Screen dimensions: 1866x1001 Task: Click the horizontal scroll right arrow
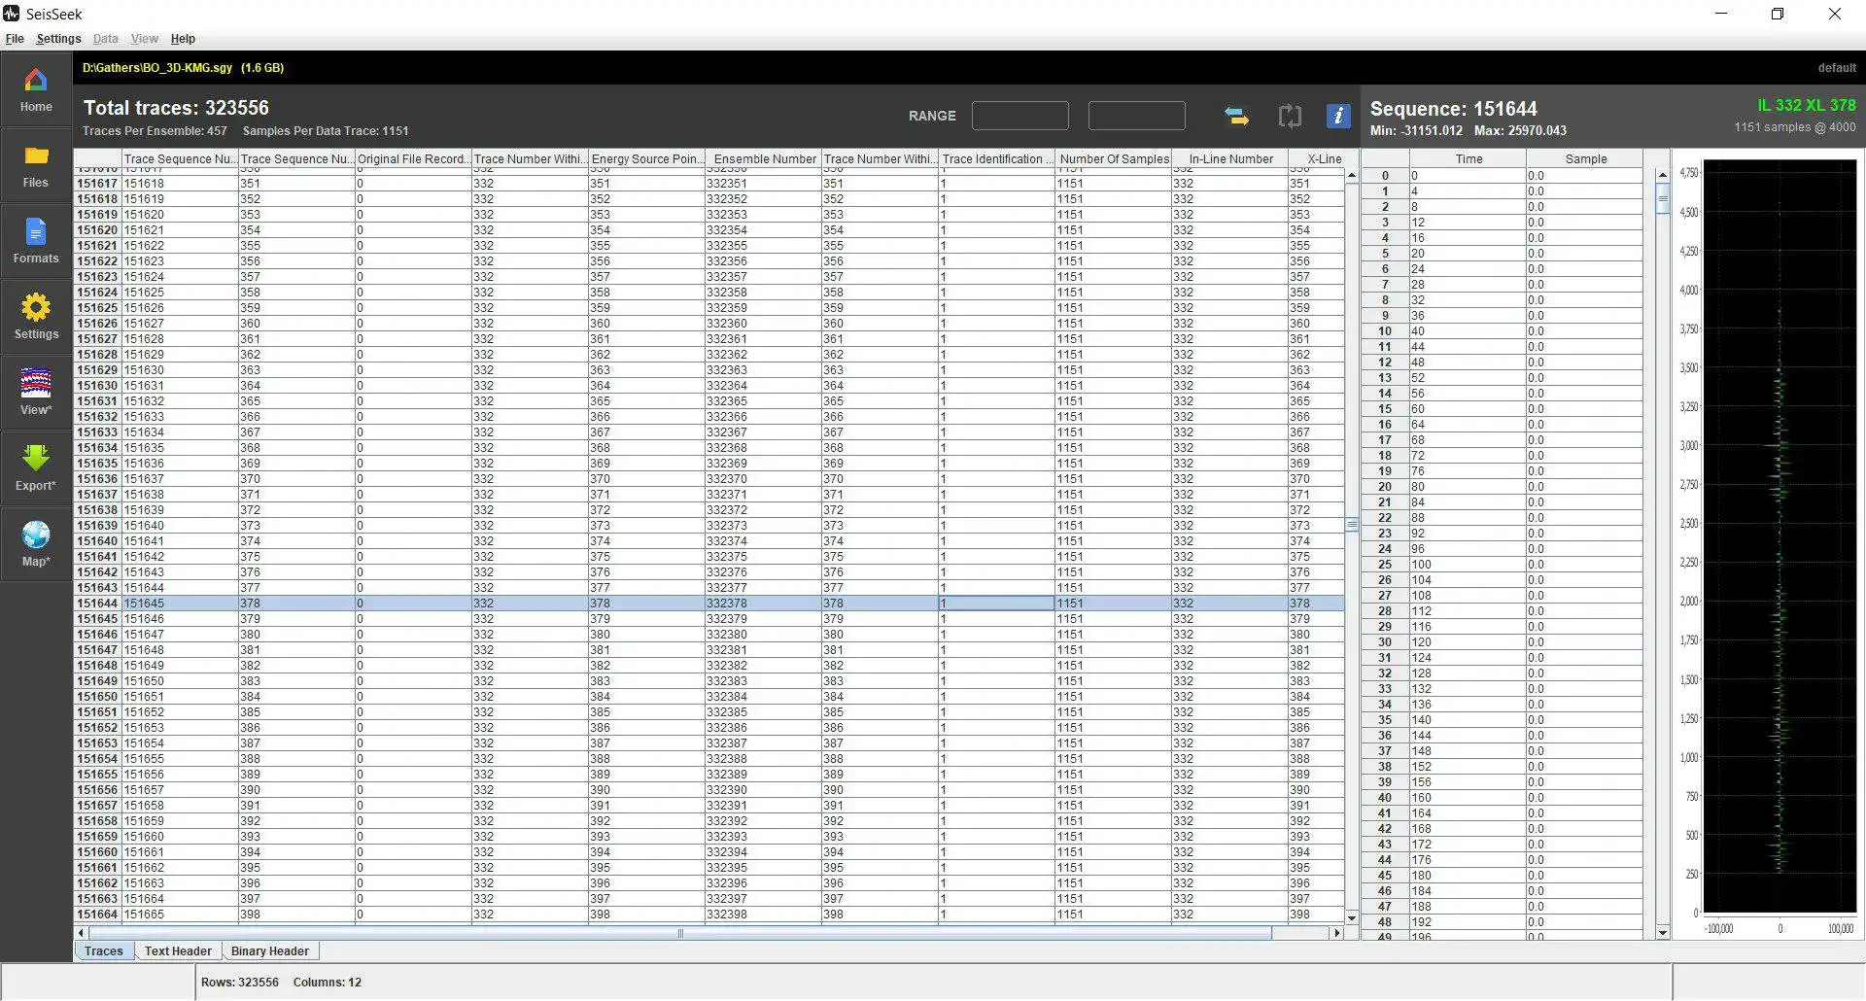tap(1337, 933)
